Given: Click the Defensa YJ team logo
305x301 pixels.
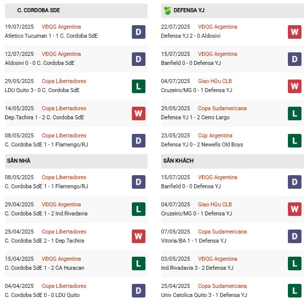Looking at the screenshot, I should 167,10.
